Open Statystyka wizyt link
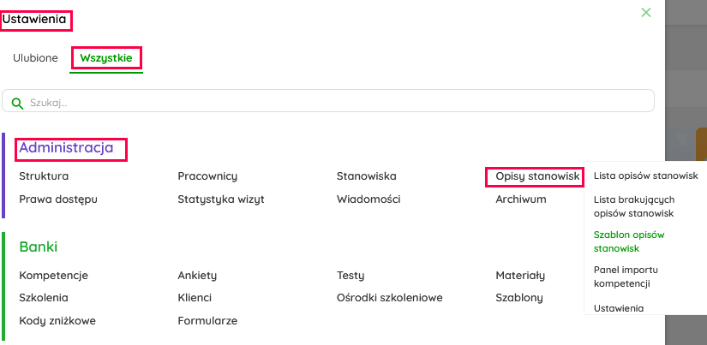 tap(221, 199)
